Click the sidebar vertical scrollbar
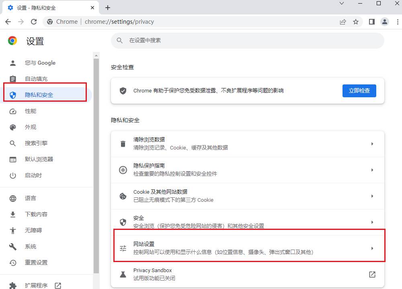The height and width of the screenshot is (289, 402). point(96,166)
